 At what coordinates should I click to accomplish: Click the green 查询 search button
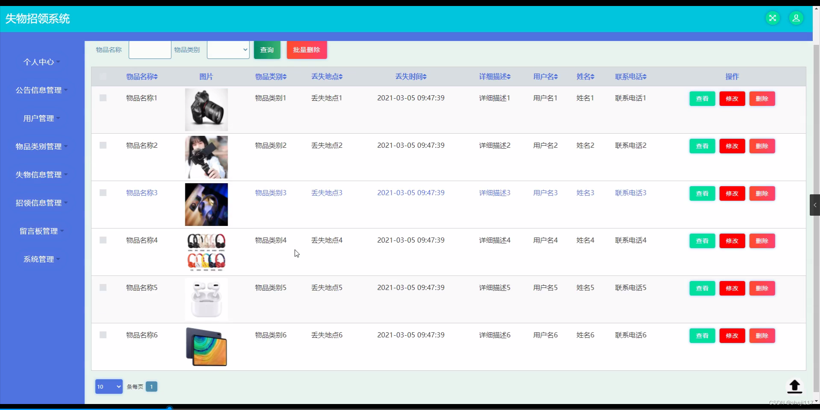click(x=266, y=50)
